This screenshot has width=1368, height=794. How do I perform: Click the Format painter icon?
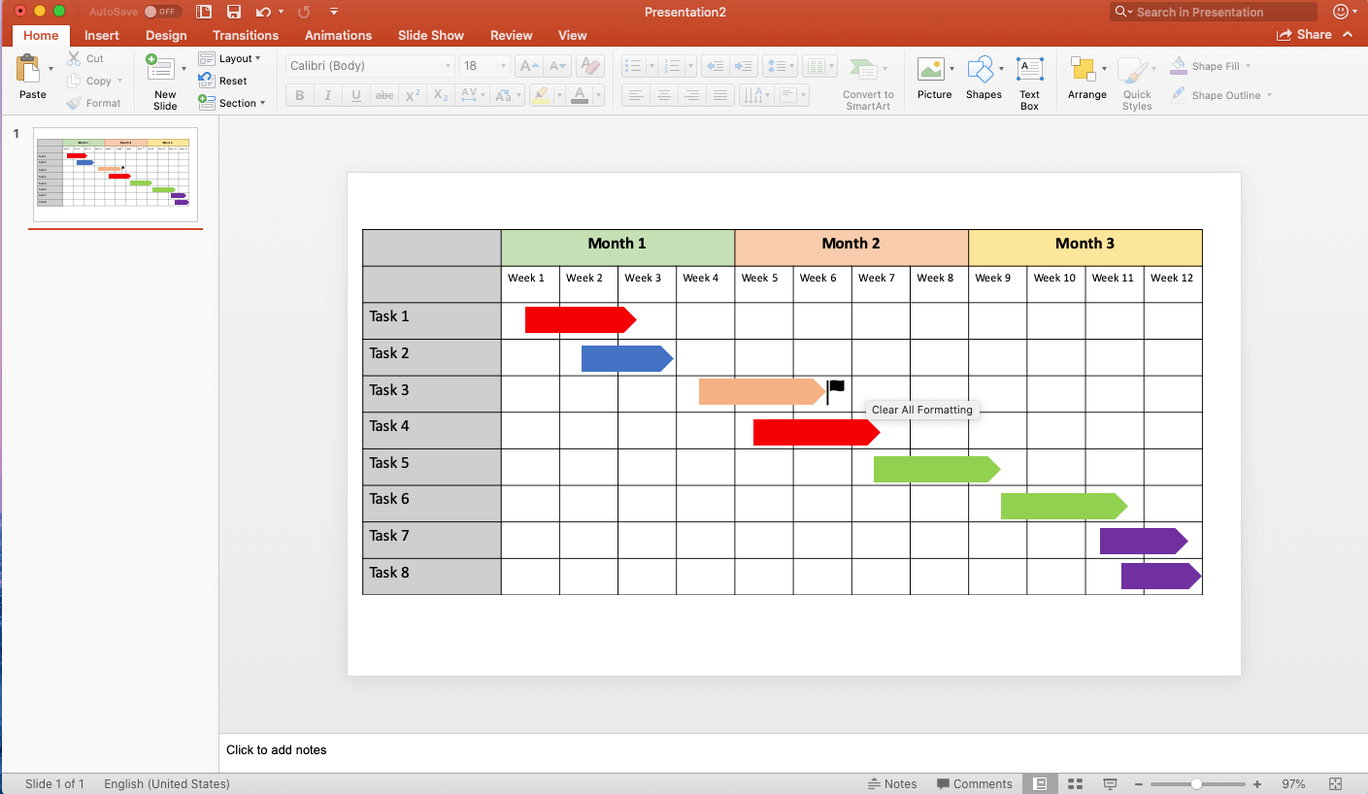(x=73, y=102)
